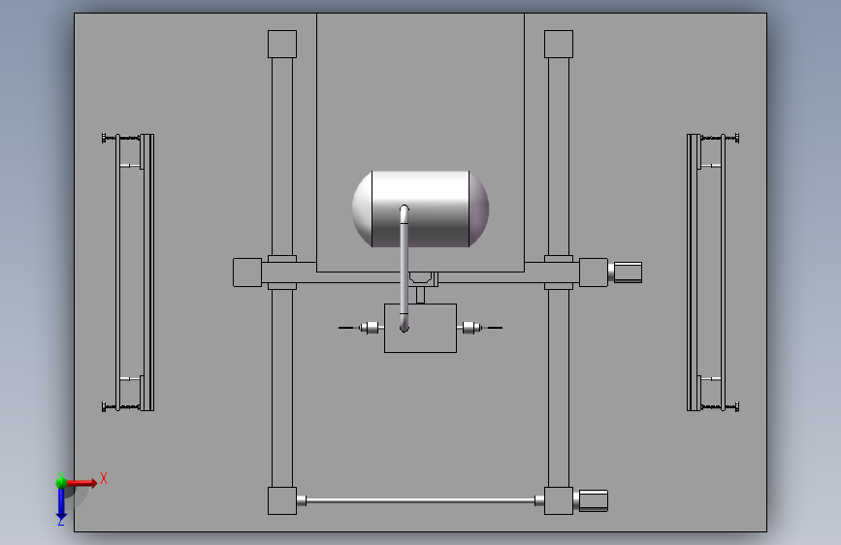841x545 pixels.
Task: Select the upper right vertical column
Action: tap(559, 157)
